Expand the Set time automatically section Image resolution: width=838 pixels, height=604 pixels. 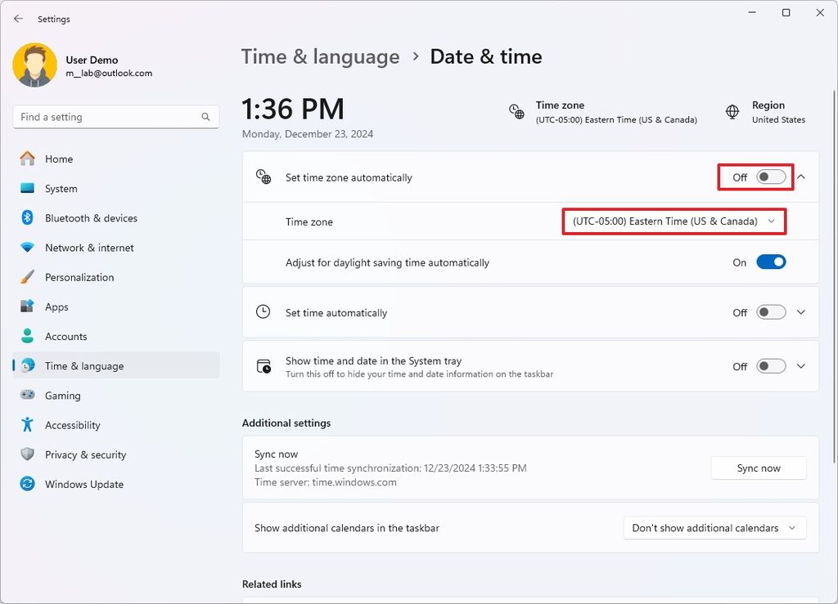tap(801, 312)
